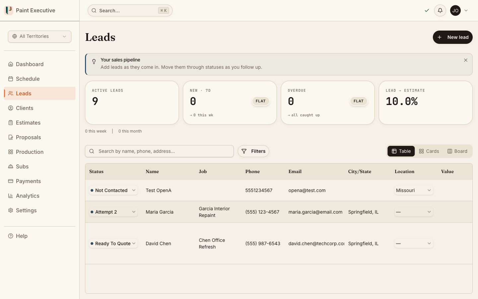Open Subs in the sidebar
Viewport: 478px width, 299px height.
pyautogui.click(x=40, y=166)
